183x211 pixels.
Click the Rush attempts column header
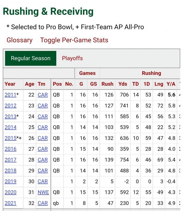[107, 84]
